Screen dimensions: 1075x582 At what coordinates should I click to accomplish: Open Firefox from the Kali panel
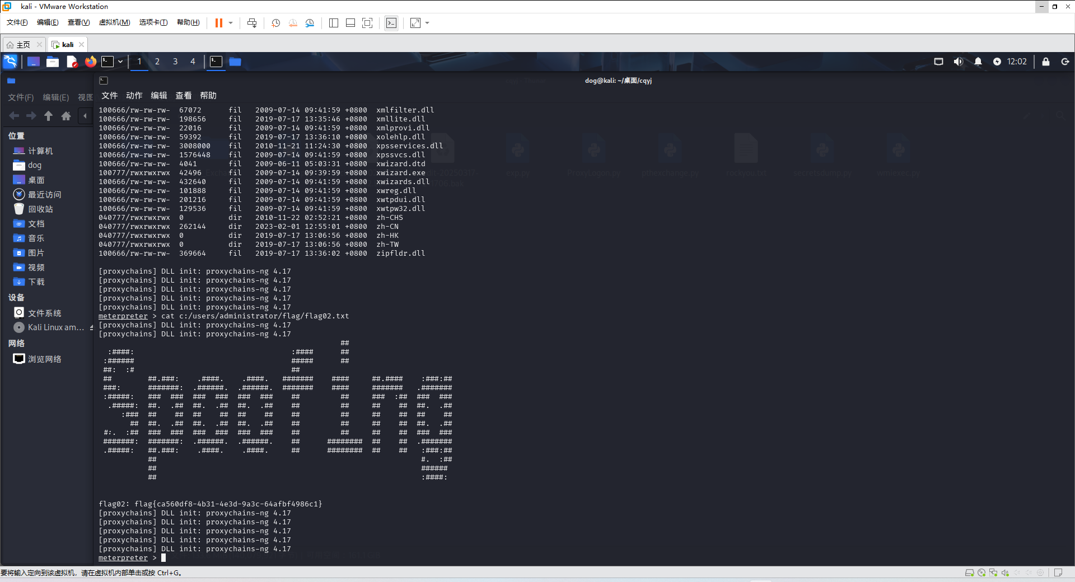click(90, 62)
